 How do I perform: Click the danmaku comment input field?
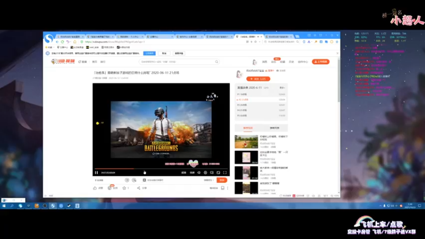174,180
